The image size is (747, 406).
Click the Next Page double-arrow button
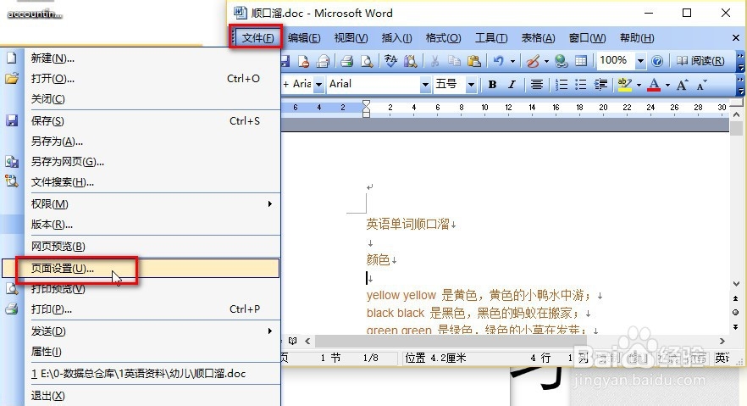pyautogui.click(x=735, y=326)
